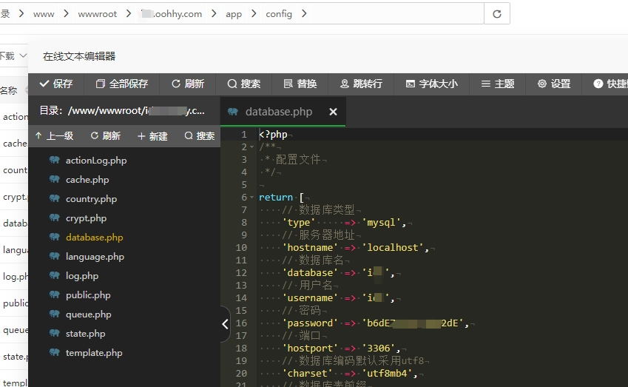Screen dimensions: 628x387
Task: Click the config breadcrumb segment
Action: pos(279,14)
